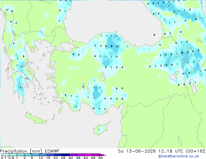This screenshot has height=159, width=206.
Task: Pick the 40–45 mm magenta legend swatch
Action: coord(88,155)
